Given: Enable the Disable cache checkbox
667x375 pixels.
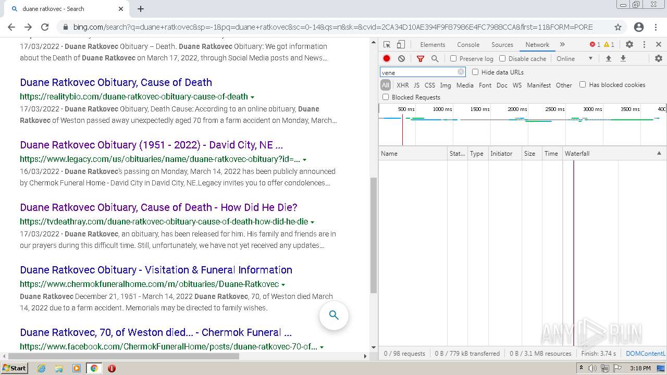Looking at the screenshot, I should (x=502, y=59).
